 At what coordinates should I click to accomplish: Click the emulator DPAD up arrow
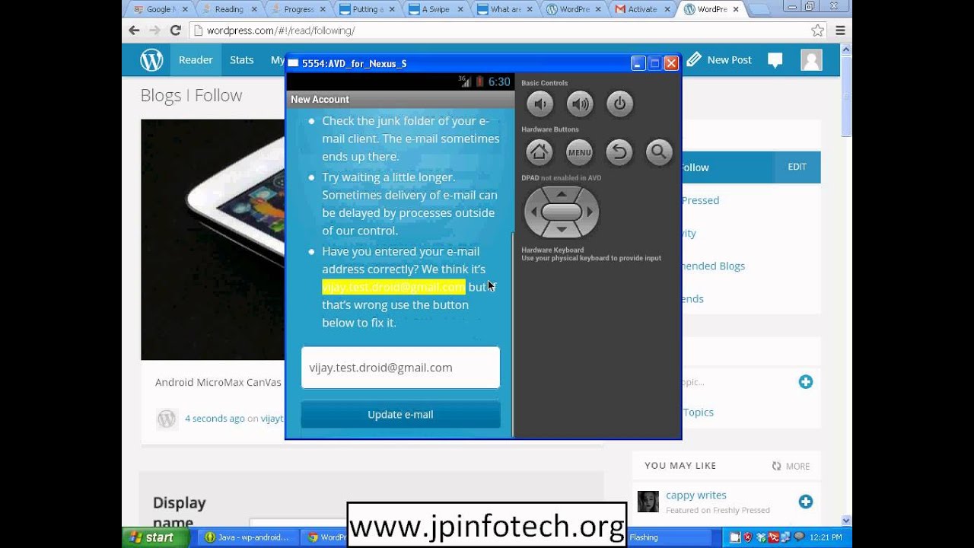[562, 194]
